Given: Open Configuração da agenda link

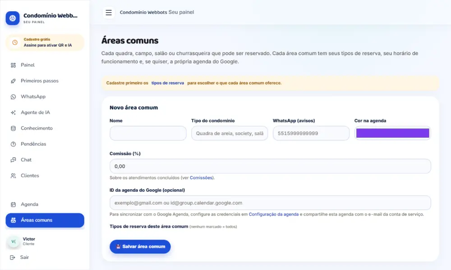Looking at the screenshot, I should click(x=274, y=214).
